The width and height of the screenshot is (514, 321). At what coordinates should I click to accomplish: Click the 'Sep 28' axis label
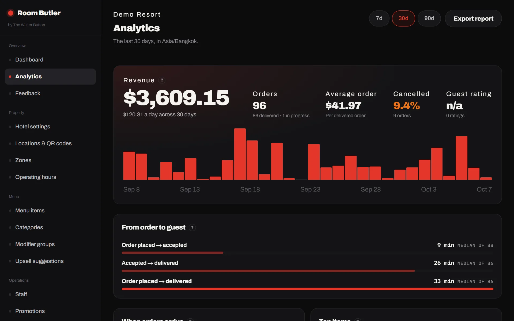point(371,189)
